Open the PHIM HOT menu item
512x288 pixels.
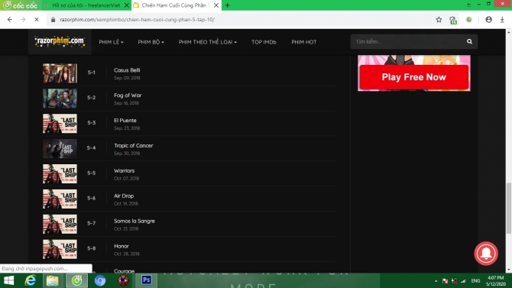[x=304, y=42]
